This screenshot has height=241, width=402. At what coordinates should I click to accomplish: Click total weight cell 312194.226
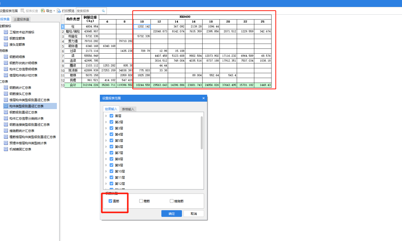pos(90,85)
